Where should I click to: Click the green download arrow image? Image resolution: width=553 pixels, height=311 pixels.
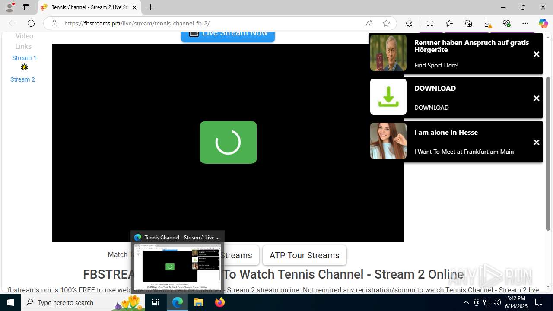tap(388, 97)
